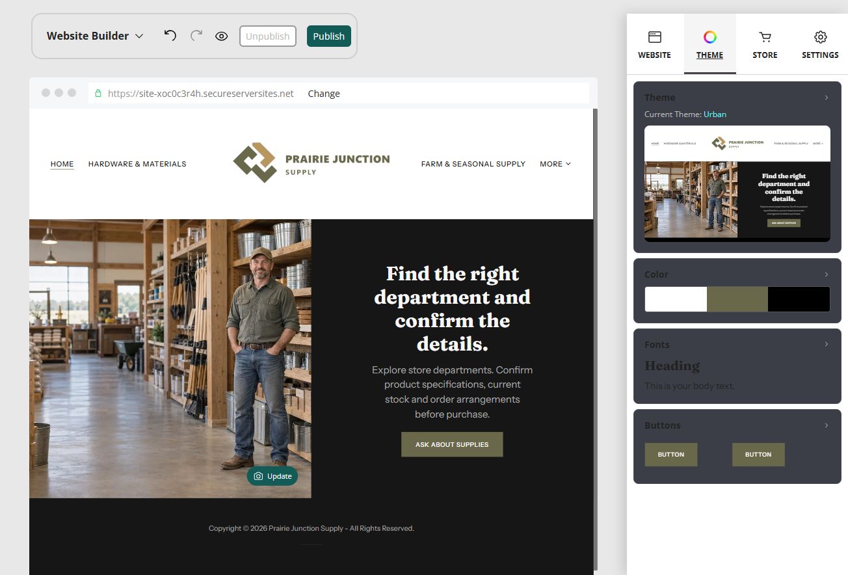This screenshot has width=848, height=575.
Task: Click the Prairie Junction Supply logo icon
Action: (256, 163)
